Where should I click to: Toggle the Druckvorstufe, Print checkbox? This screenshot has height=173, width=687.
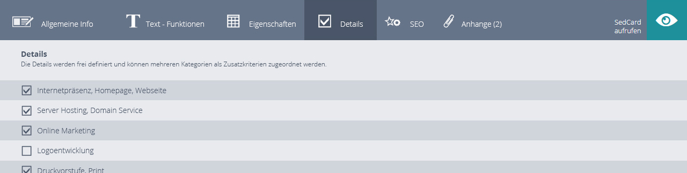[x=26, y=170]
